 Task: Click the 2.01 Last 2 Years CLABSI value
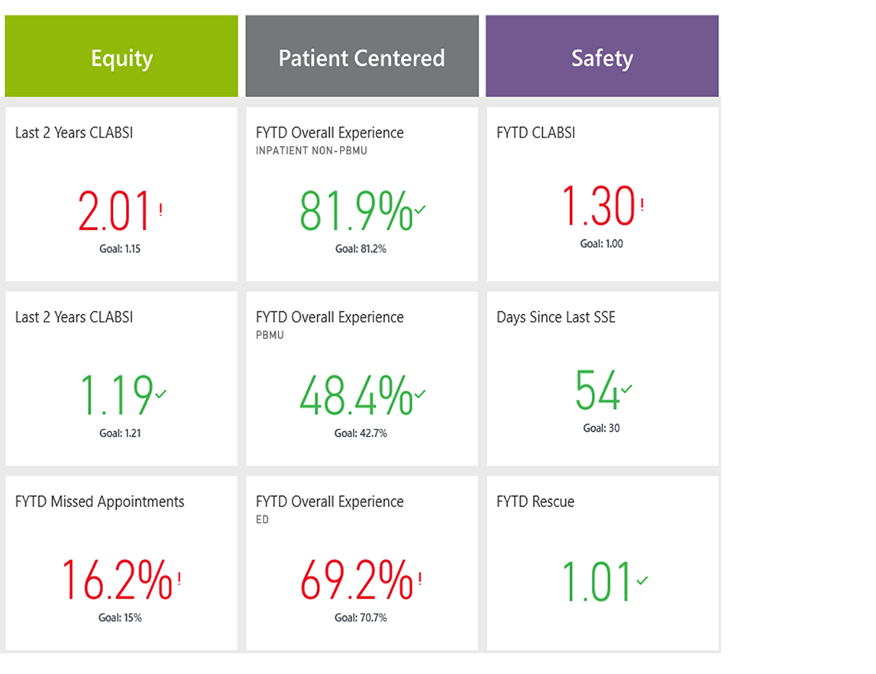115,212
